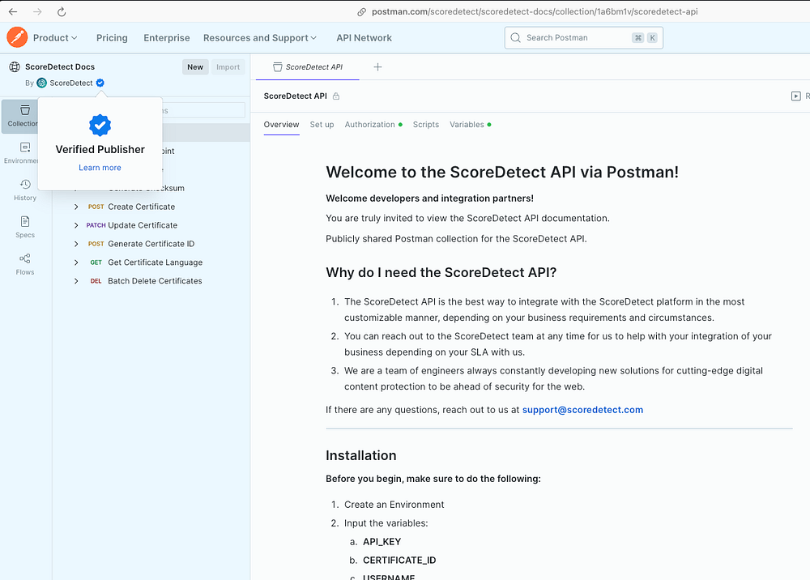Select the Generate Certificate ID request row
This screenshot has height=580, width=810.
pyautogui.click(x=151, y=244)
